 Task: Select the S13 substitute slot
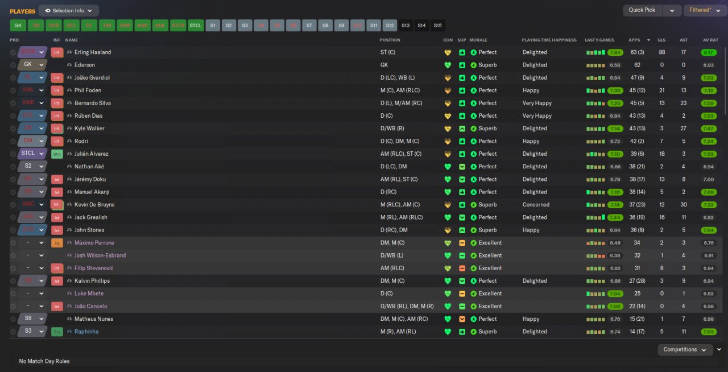point(406,26)
